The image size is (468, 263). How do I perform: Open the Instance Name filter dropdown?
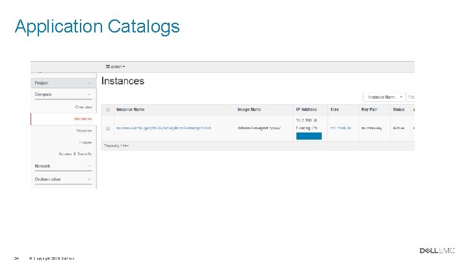point(384,97)
